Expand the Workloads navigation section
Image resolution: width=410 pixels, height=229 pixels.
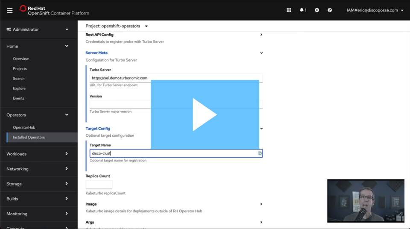click(x=39, y=154)
